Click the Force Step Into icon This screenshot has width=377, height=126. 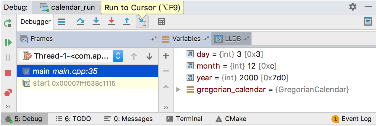point(111,21)
